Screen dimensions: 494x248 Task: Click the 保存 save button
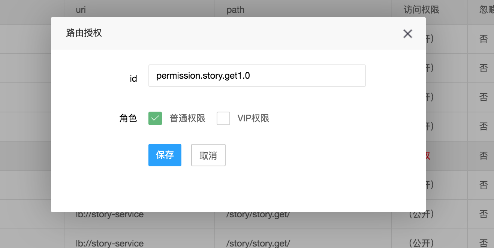tap(165, 155)
